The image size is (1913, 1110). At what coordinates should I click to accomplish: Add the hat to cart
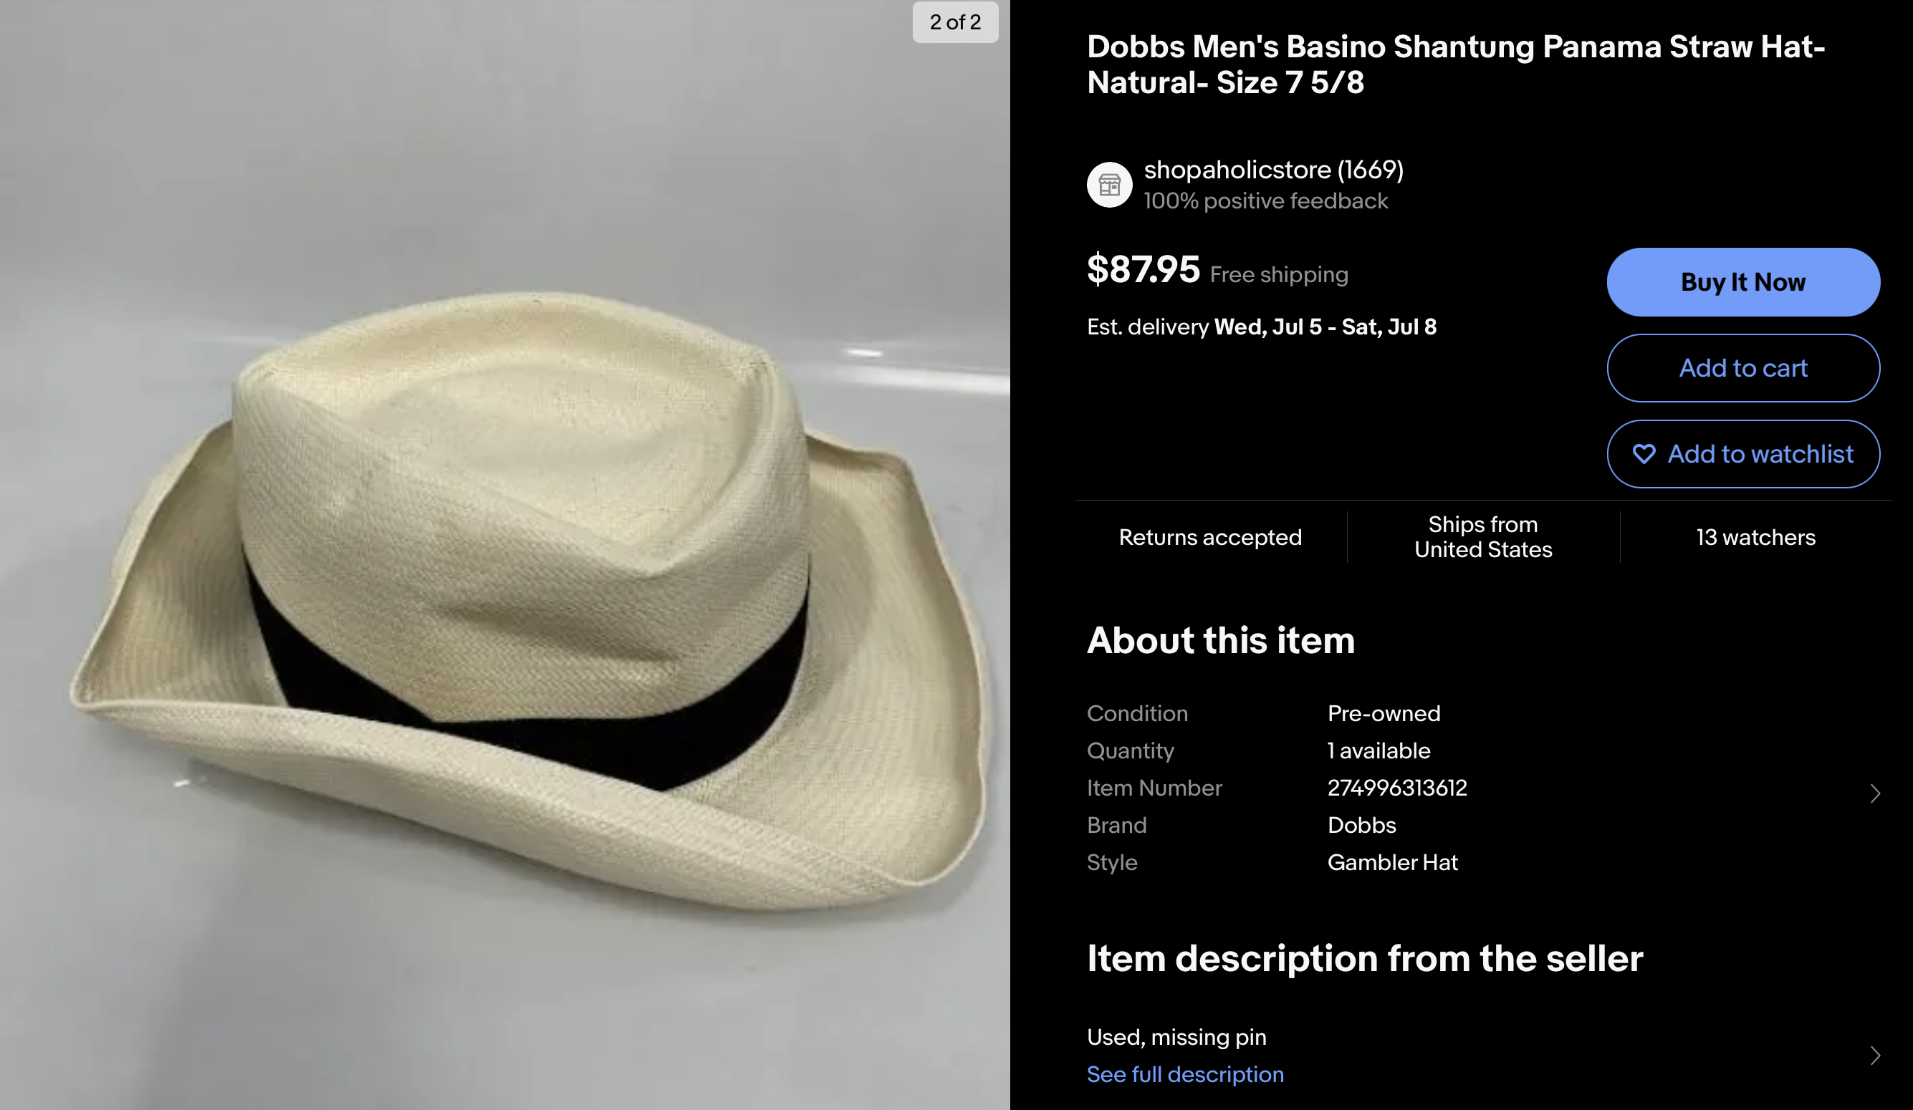click(x=1743, y=368)
